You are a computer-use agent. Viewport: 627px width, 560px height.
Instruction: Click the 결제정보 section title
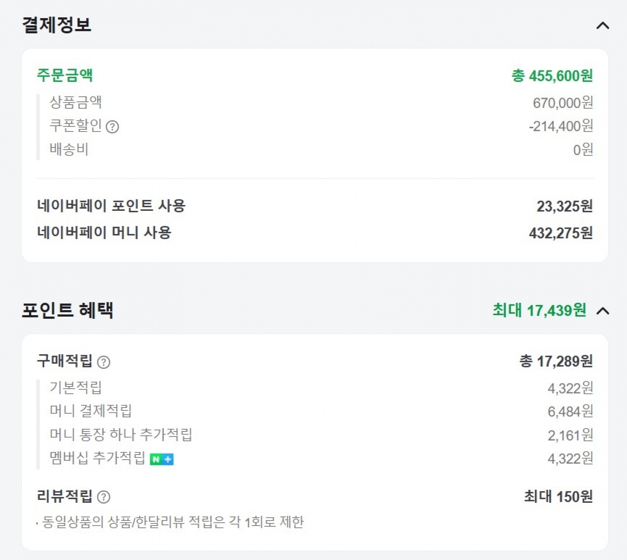tap(57, 25)
